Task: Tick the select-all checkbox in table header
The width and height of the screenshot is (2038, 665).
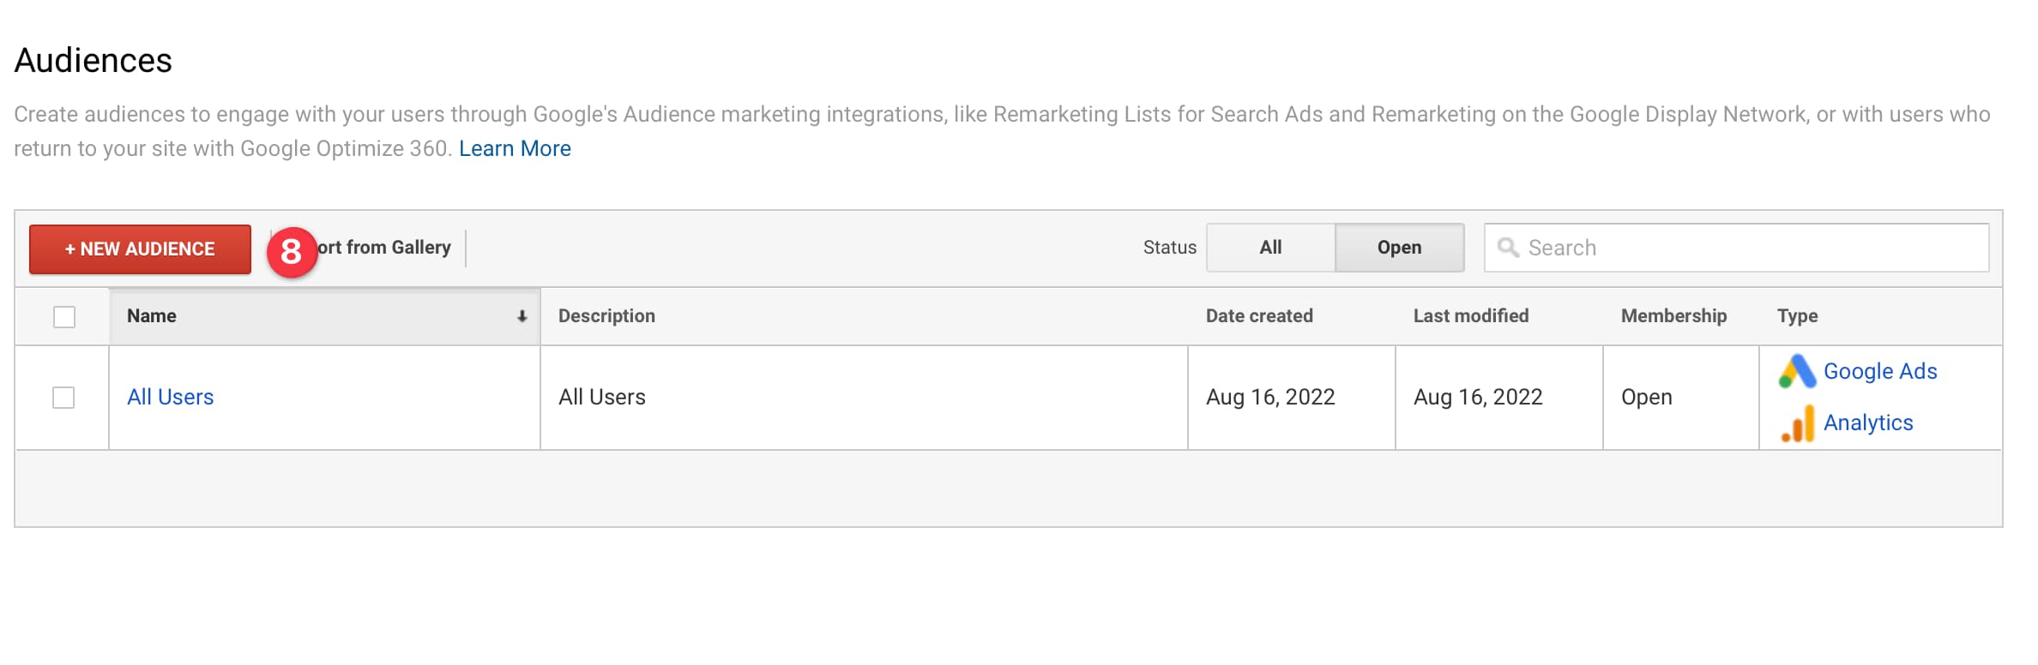Action: pyautogui.click(x=64, y=317)
